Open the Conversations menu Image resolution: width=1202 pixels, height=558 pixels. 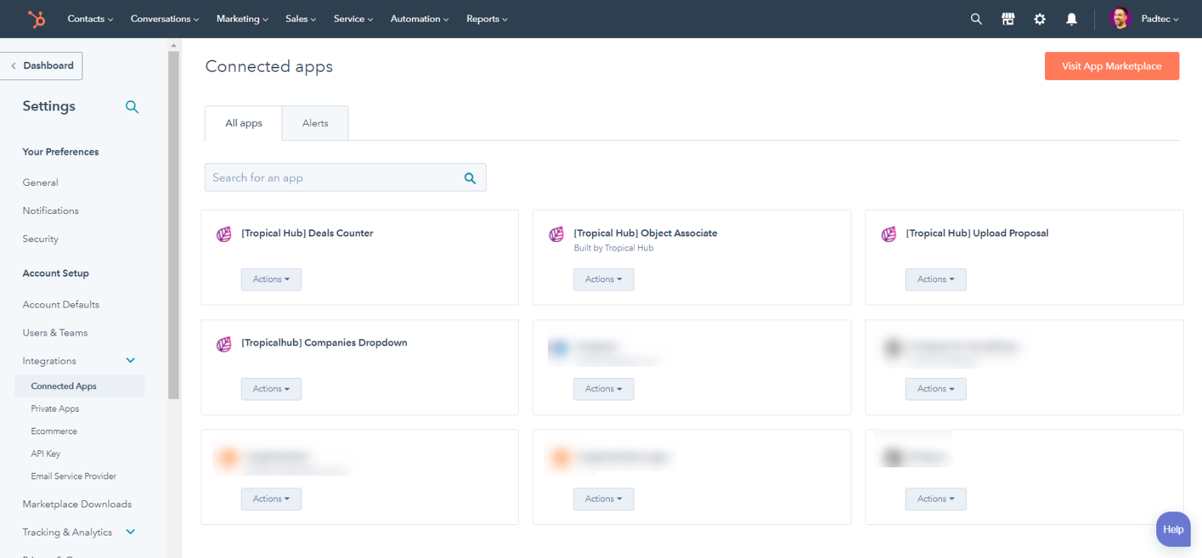(x=165, y=19)
